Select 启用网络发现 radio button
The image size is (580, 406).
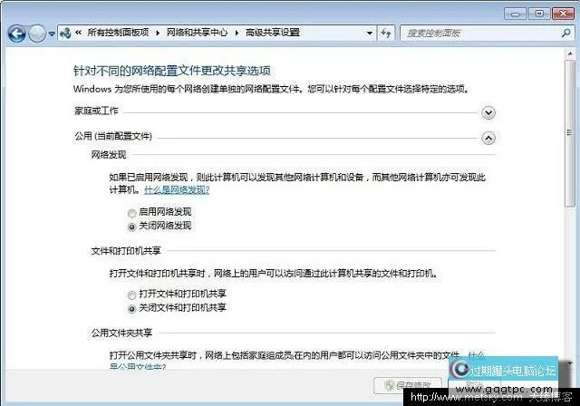click(x=131, y=213)
